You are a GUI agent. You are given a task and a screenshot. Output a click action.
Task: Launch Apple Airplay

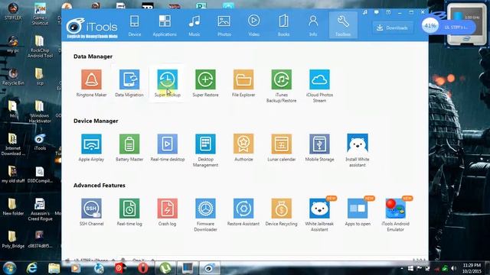[91, 144]
